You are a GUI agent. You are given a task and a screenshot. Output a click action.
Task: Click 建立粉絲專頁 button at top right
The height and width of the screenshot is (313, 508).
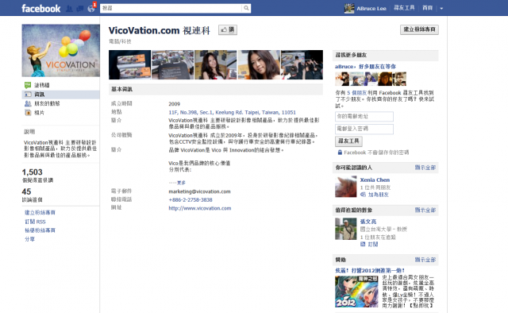click(419, 29)
